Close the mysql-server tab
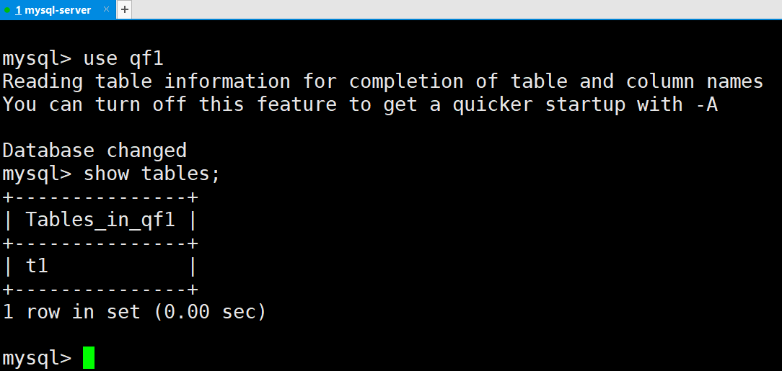The height and width of the screenshot is (371, 782). click(107, 10)
